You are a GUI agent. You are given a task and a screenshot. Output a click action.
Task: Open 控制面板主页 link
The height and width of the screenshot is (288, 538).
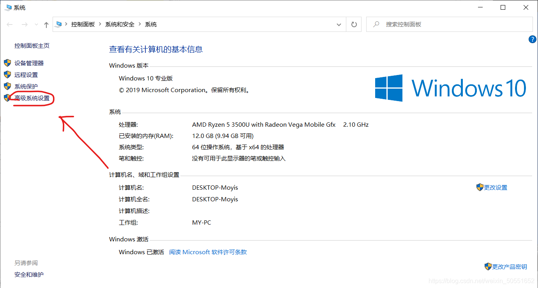pyautogui.click(x=32, y=45)
